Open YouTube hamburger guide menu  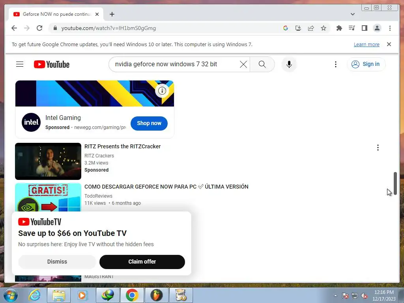(20, 64)
